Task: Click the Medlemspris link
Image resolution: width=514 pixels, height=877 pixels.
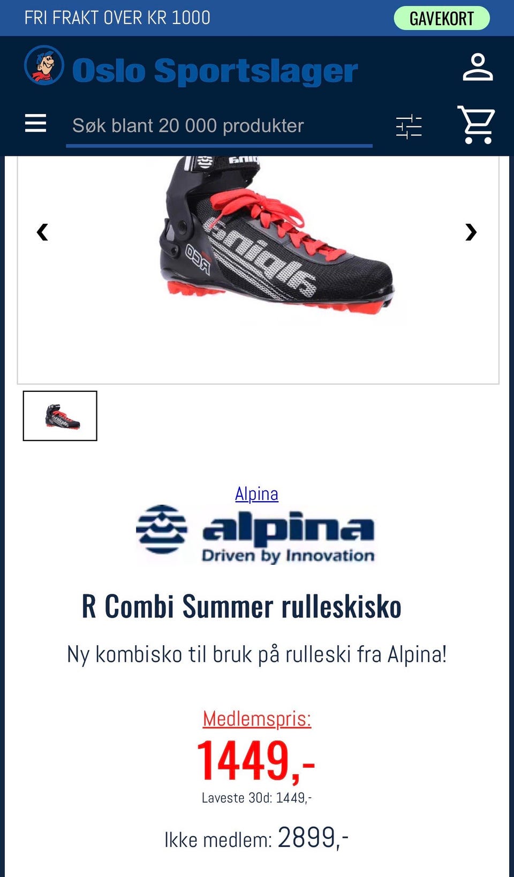Action: [257, 719]
